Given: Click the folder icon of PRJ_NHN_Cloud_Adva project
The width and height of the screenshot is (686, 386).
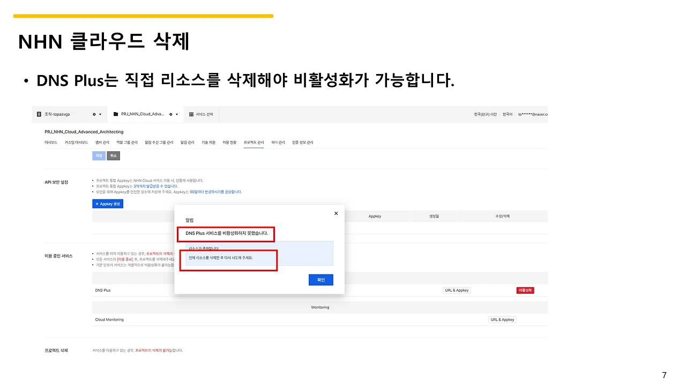Looking at the screenshot, I should pos(116,114).
